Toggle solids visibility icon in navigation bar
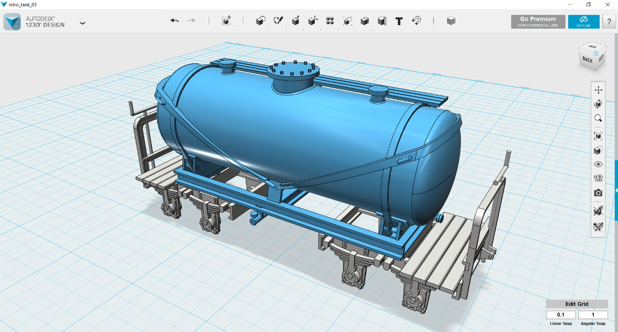This screenshot has height=332, width=618. 598,211
